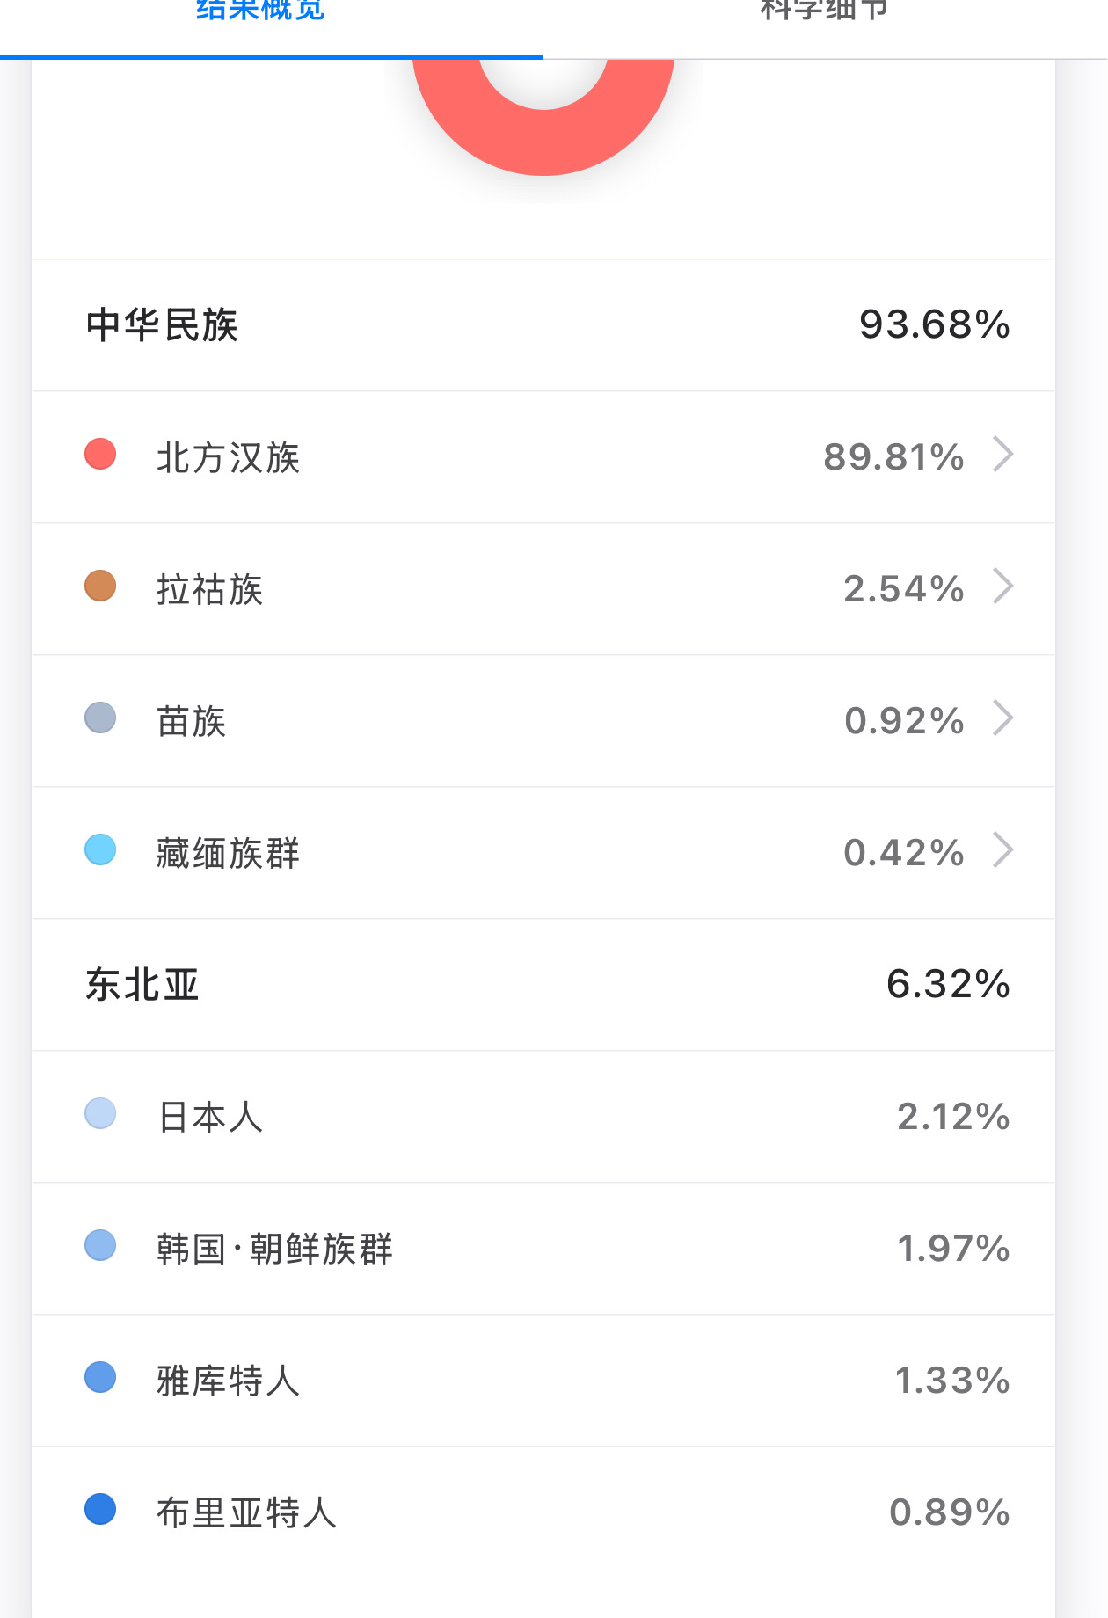This screenshot has width=1108, height=1618.
Task: Expand the 北方汉族 details chevron
Action: click(1002, 456)
